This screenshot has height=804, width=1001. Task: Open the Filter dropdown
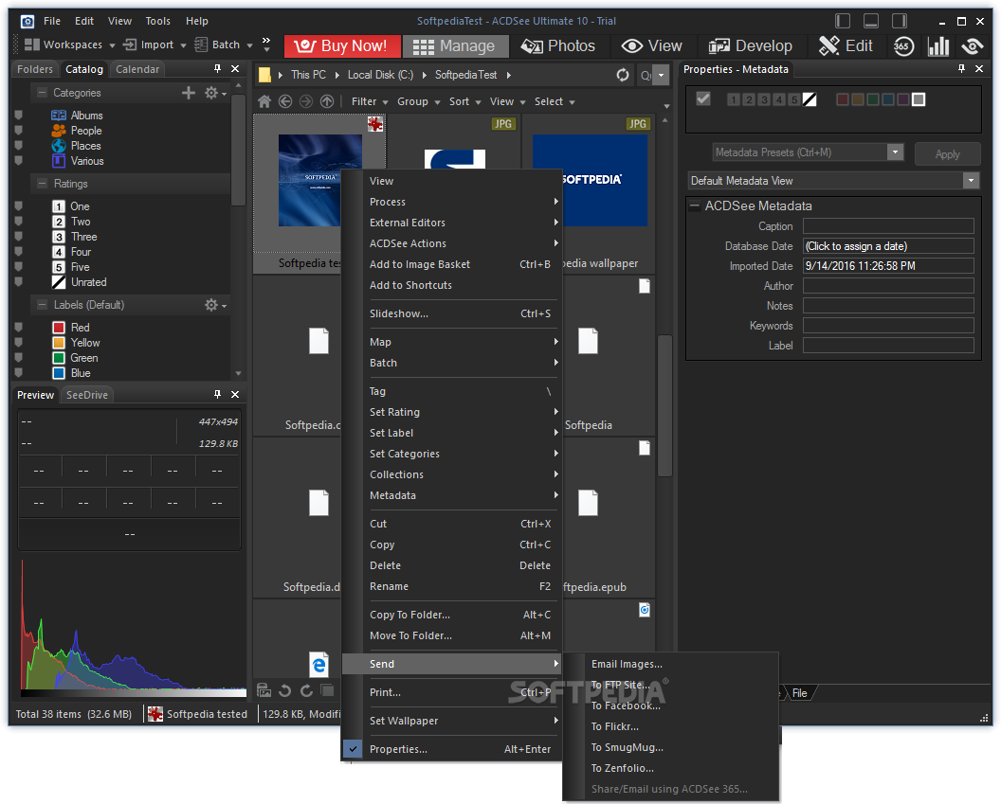[x=370, y=102]
